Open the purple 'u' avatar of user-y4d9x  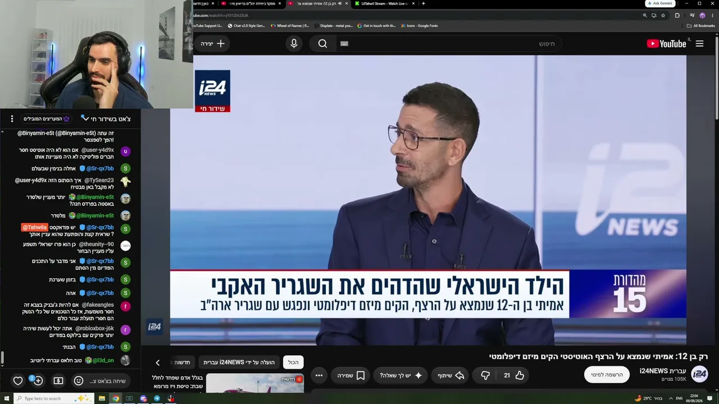pyautogui.click(x=125, y=151)
